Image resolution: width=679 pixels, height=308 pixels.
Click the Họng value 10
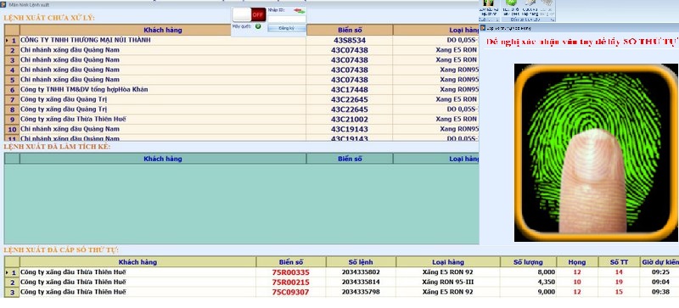[577, 282]
